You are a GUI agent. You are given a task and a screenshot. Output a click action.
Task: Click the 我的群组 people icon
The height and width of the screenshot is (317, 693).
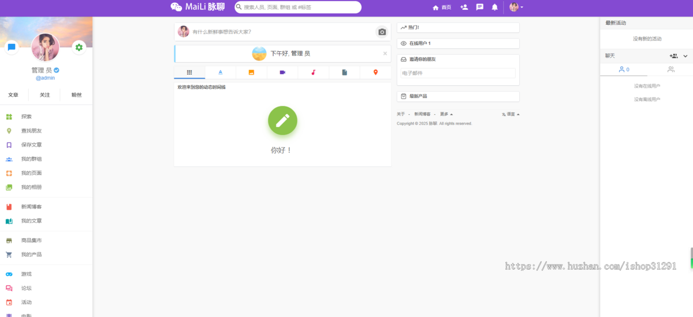9,159
